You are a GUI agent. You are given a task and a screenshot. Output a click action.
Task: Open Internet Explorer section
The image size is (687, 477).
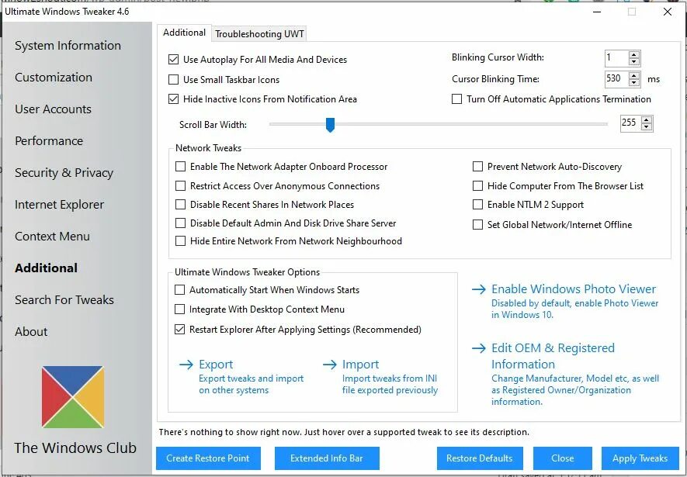59,205
